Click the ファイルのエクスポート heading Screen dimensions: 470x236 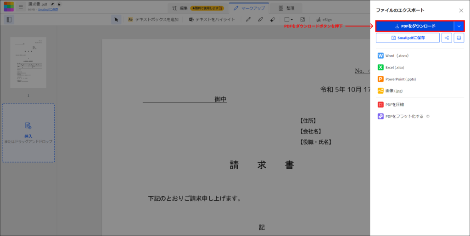point(400,10)
